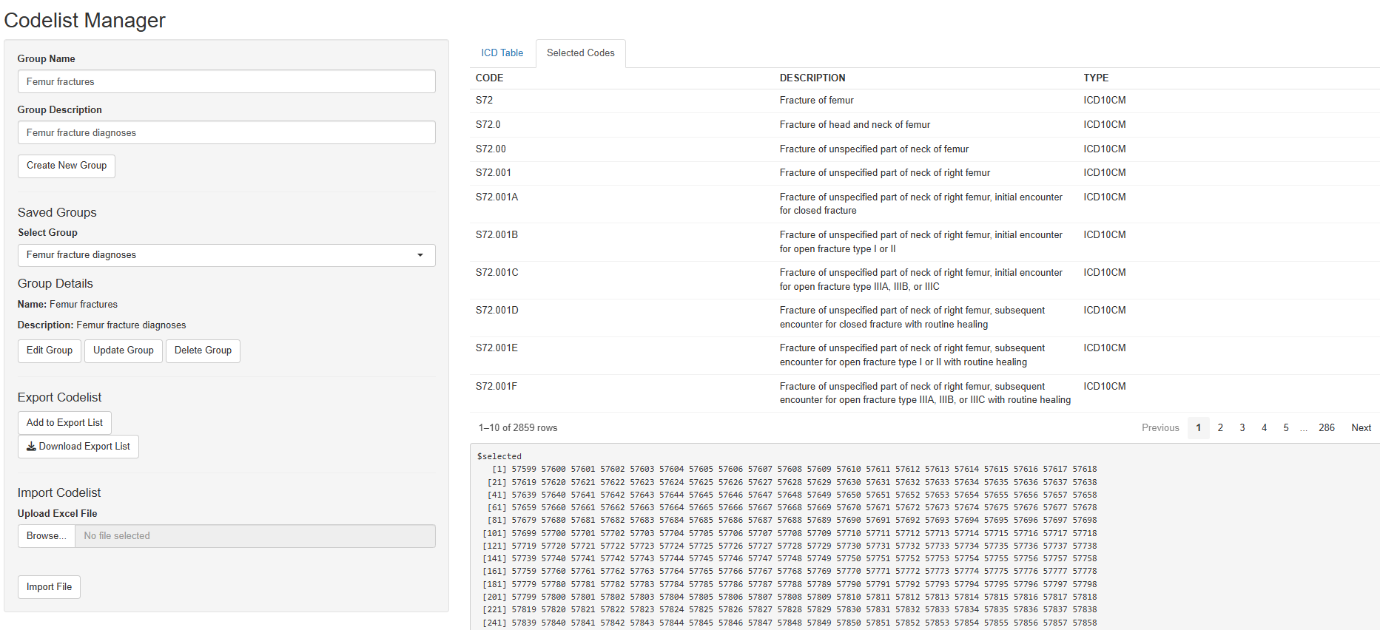Viewport: 1380px width, 630px height.
Task: Switch to the ICD Table tab
Action: pyautogui.click(x=502, y=53)
